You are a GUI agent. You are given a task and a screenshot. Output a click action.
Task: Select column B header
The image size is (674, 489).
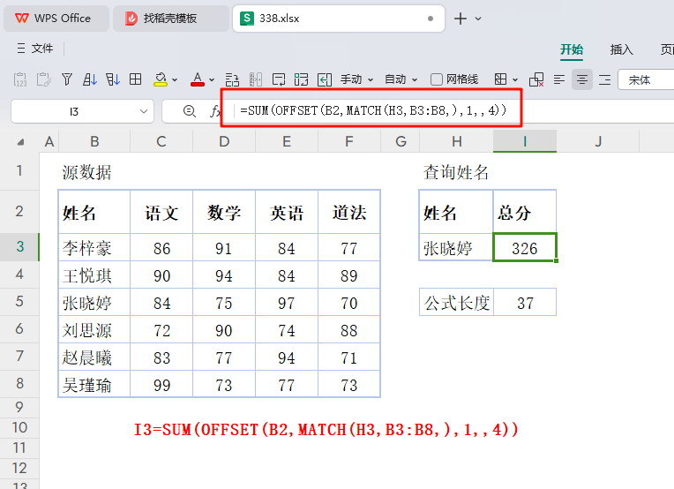[94, 141]
